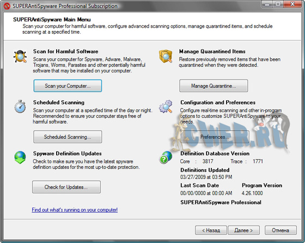Click the stopwatch Scheduled Scanning icon
Image resolution: width=305 pixels, height=243 pixels.
pyautogui.click(x=20, y=106)
